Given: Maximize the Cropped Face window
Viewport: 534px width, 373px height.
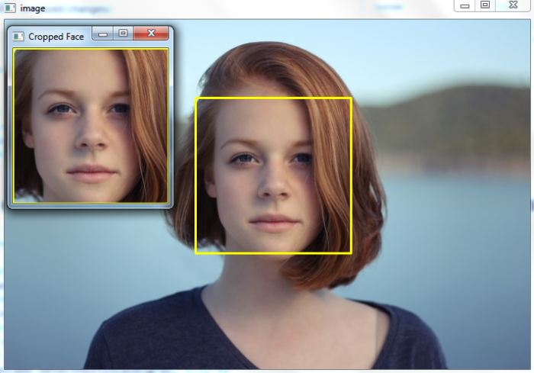Looking at the screenshot, I should click(x=123, y=34).
